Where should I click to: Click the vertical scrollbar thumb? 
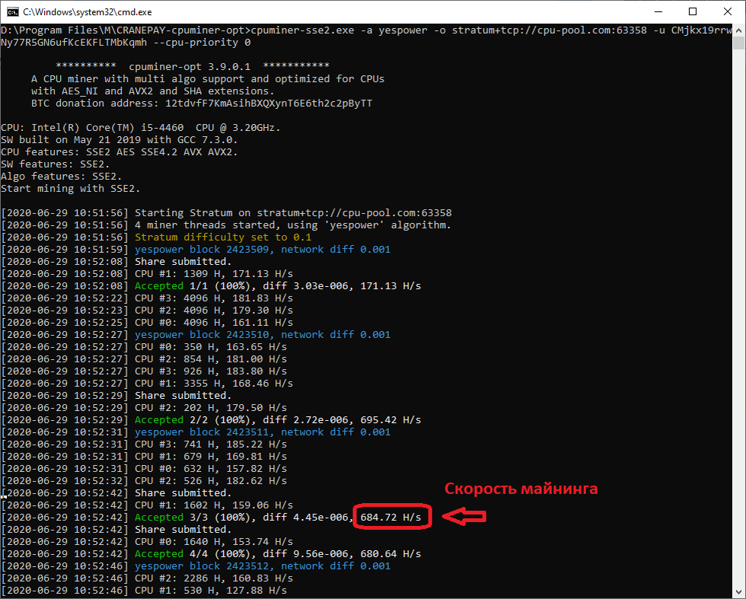[x=738, y=43]
